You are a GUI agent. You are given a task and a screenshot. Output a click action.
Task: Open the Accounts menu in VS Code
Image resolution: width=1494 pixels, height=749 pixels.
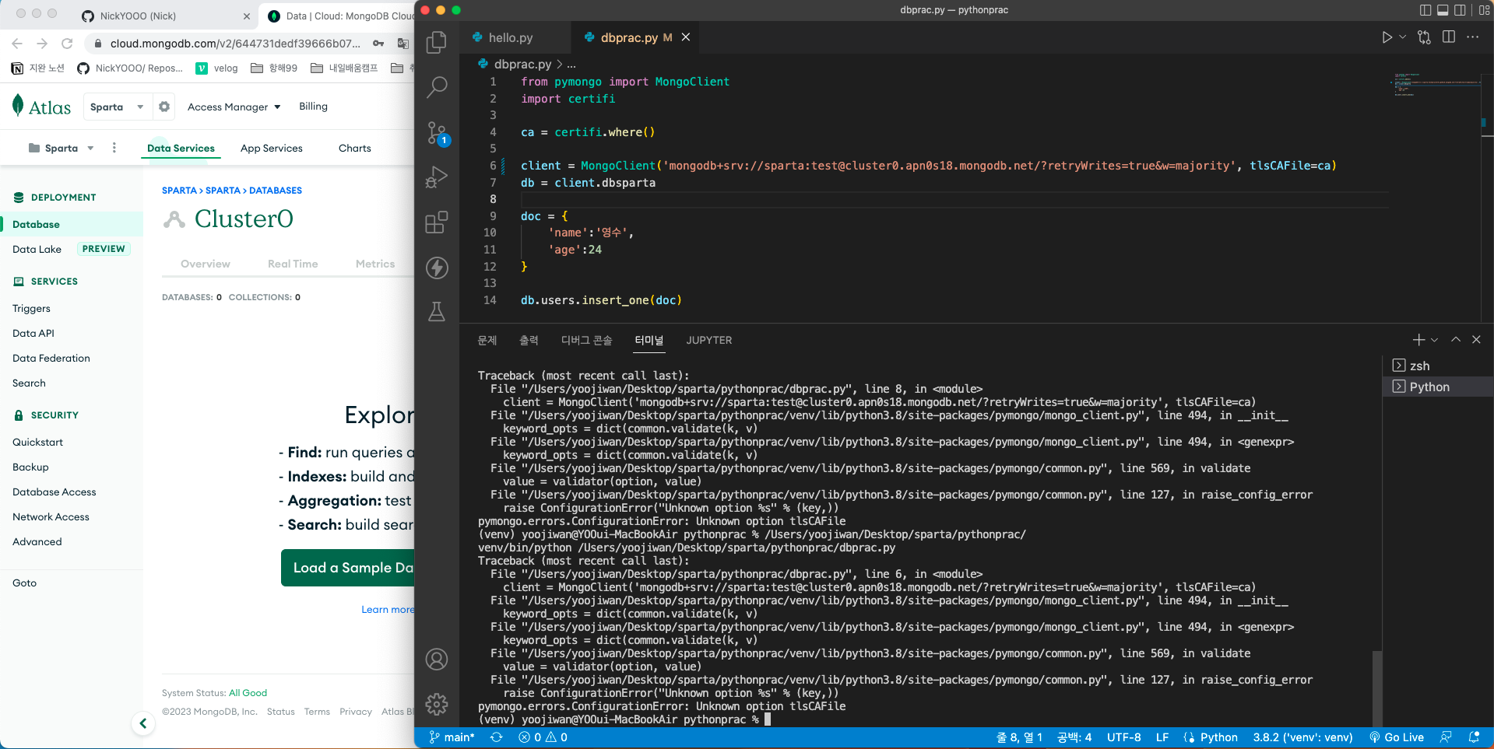(x=437, y=660)
